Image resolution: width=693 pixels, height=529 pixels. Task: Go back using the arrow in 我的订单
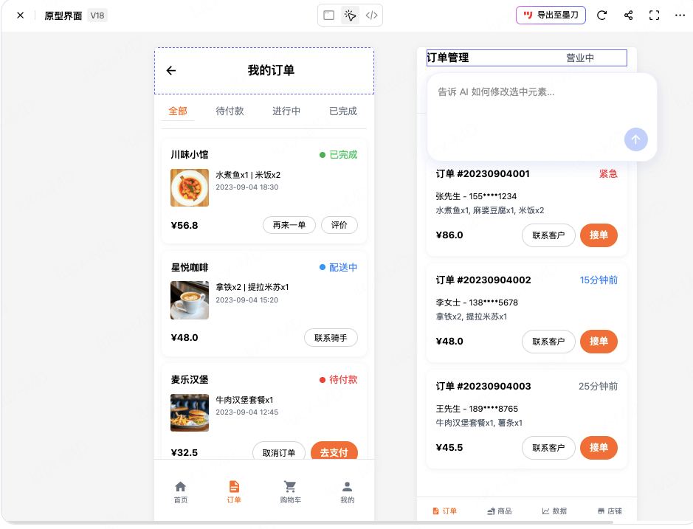point(171,70)
